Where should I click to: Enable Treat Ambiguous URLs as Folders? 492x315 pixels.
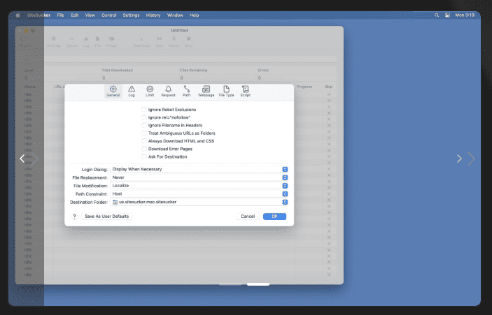pyautogui.click(x=143, y=133)
